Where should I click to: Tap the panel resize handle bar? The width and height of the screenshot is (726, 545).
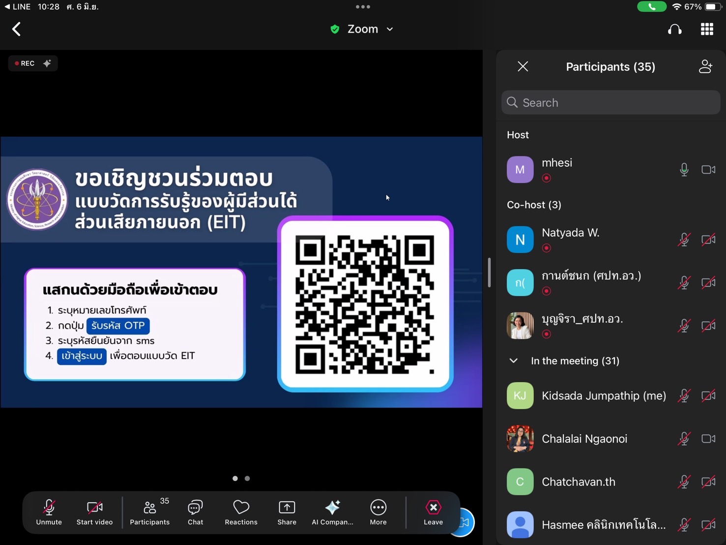click(x=489, y=272)
